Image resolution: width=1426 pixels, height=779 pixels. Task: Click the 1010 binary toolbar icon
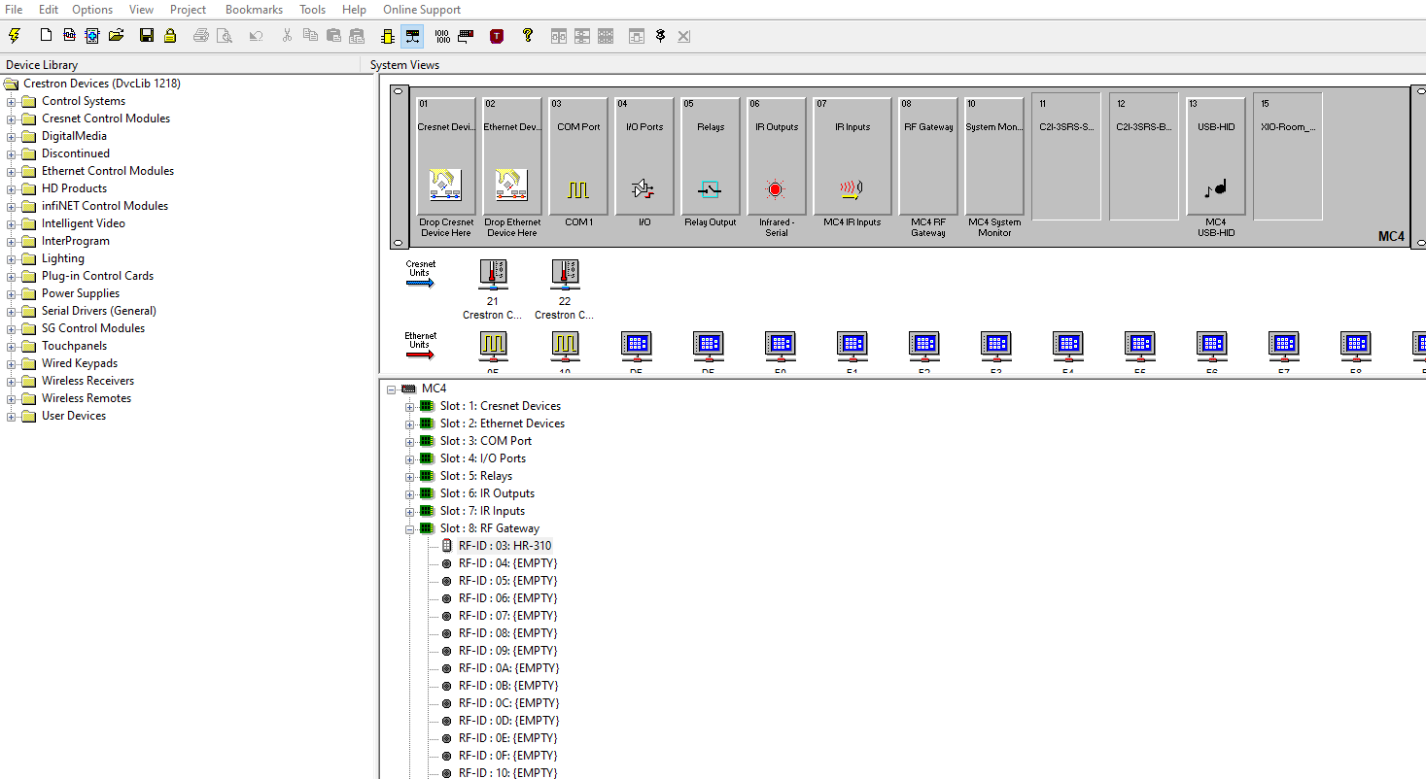click(442, 36)
